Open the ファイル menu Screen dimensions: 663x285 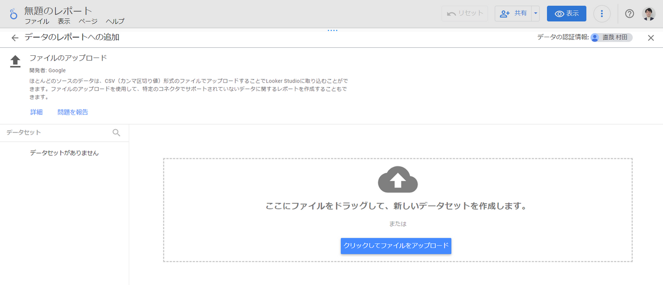click(x=37, y=21)
